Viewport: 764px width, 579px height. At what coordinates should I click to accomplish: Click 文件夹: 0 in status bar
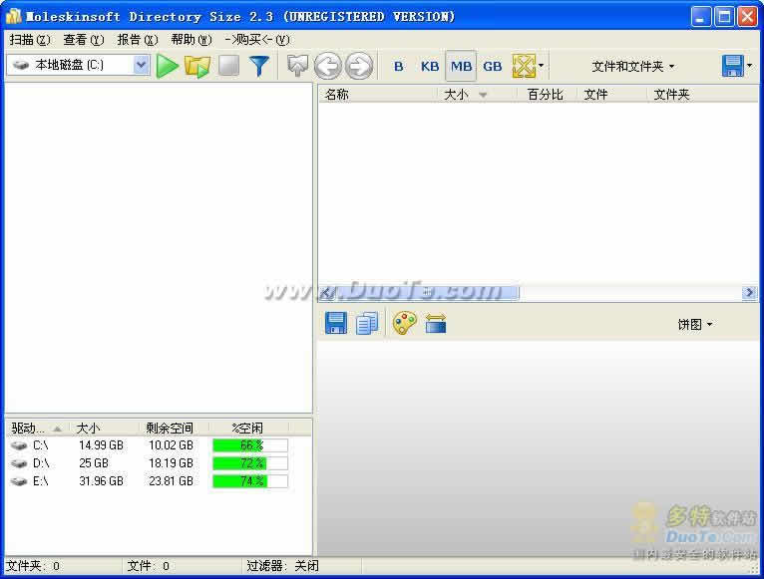pos(33,566)
